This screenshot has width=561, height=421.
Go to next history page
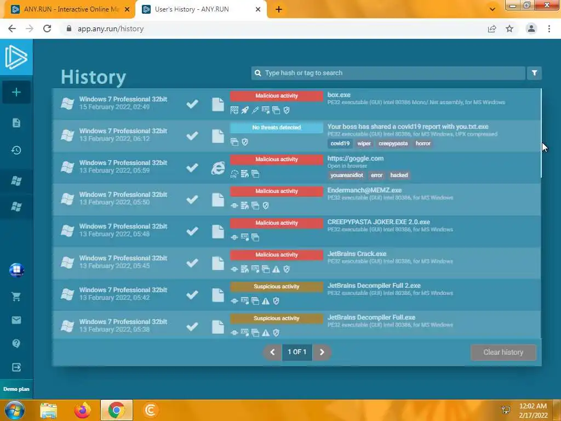click(322, 352)
